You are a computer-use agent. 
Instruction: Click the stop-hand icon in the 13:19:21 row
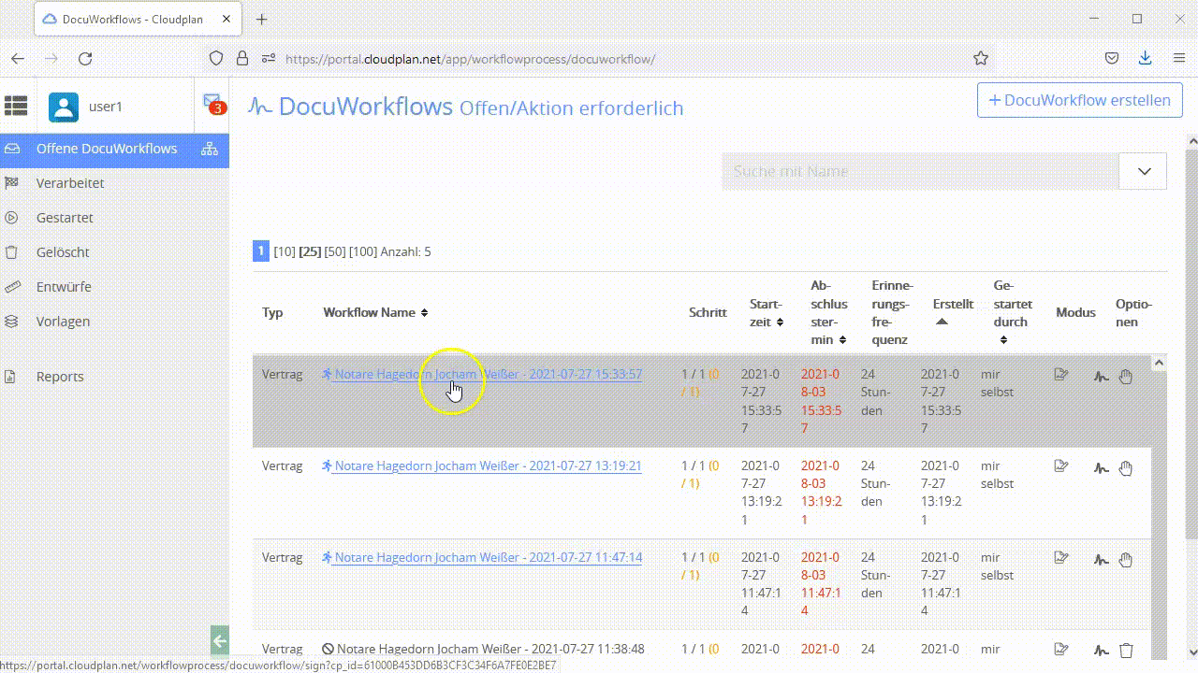(1126, 468)
